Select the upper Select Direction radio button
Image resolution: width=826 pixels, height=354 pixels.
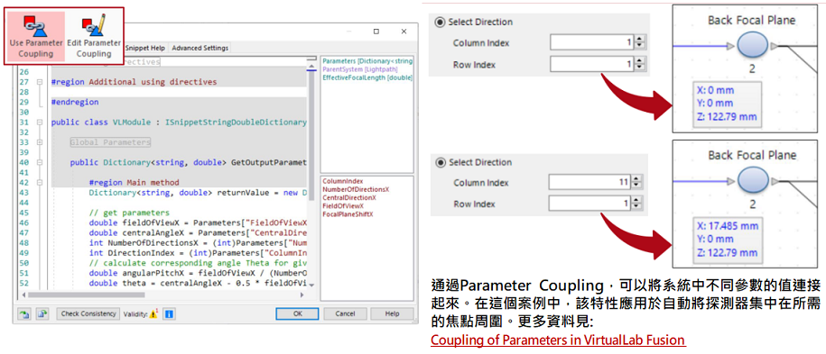pyautogui.click(x=440, y=23)
